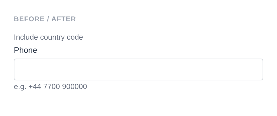
Task: Click the sample number under the input
Action: [x=58, y=87]
